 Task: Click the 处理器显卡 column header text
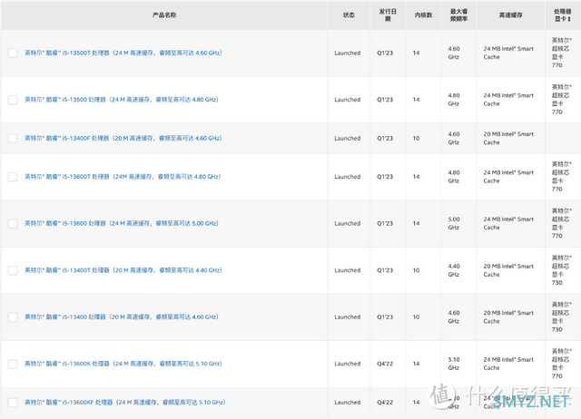(562, 15)
